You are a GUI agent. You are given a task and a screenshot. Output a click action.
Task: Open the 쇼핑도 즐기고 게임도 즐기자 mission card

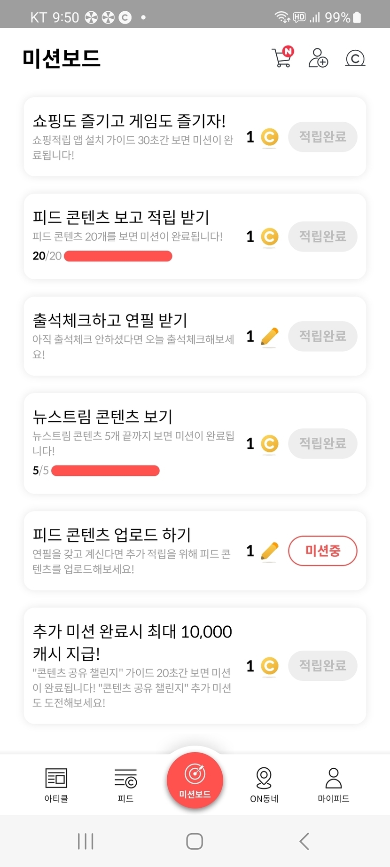132,136
